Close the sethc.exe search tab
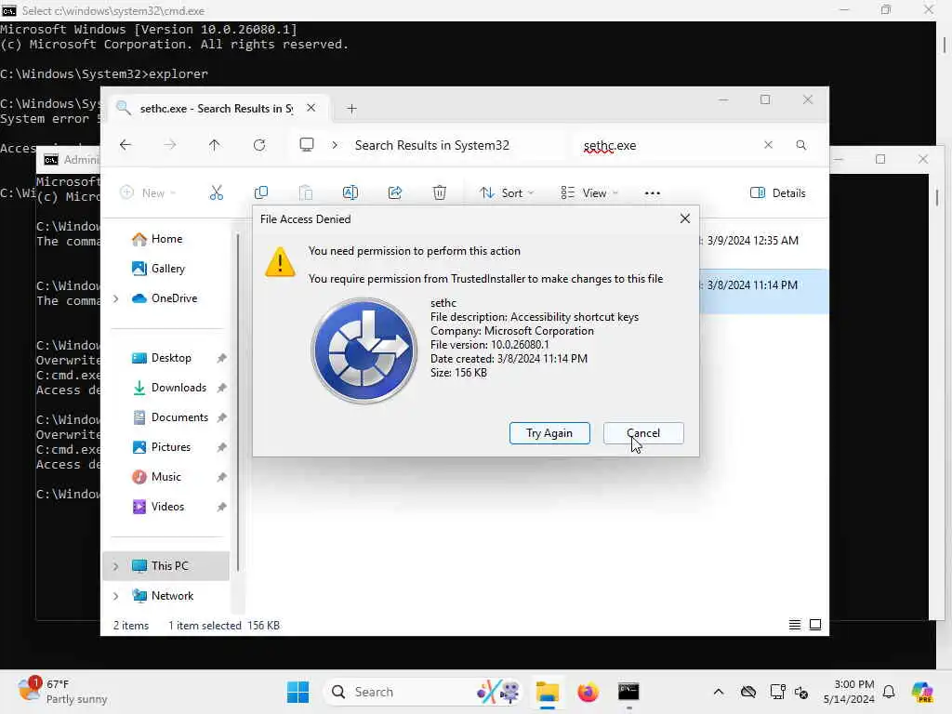Screen dimensions: 952x714 coord(311,108)
